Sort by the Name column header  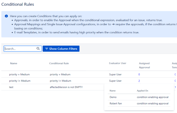pyautogui.click(x=14, y=63)
